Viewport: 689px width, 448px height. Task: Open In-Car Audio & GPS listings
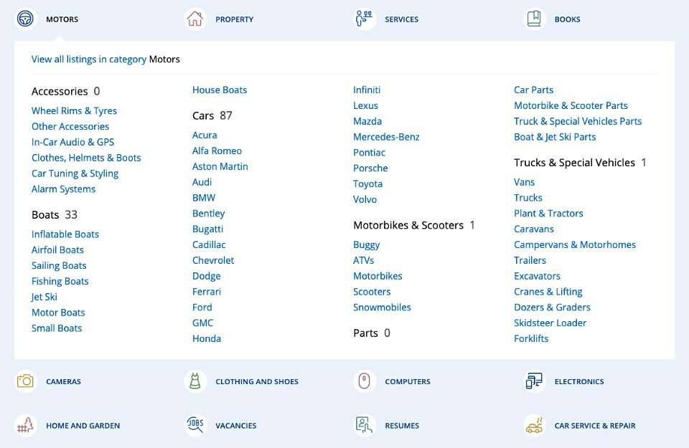pyautogui.click(x=72, y=142)
